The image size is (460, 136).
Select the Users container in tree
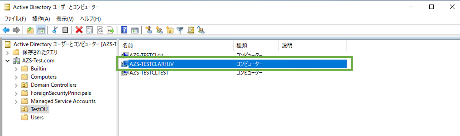(x=37, y=117)
